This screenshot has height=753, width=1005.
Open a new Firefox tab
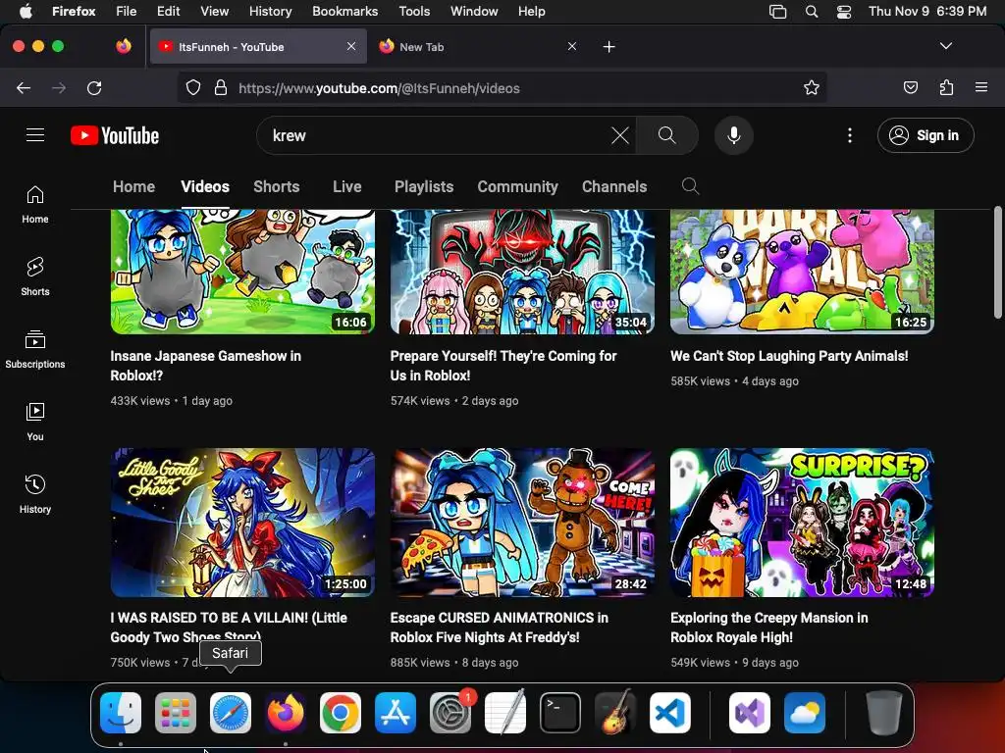(x=608, y=47)
